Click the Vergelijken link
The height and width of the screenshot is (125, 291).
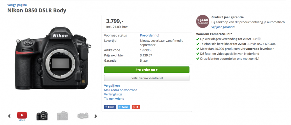[x=112, y=85]
